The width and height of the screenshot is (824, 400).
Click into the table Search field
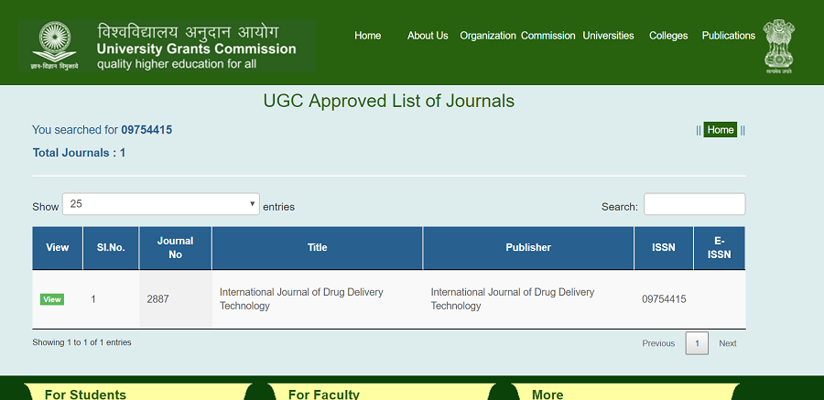694,204
